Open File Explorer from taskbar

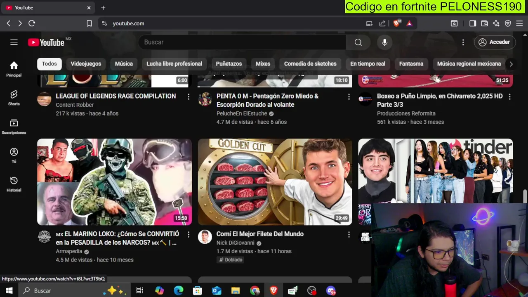point(236,290)
